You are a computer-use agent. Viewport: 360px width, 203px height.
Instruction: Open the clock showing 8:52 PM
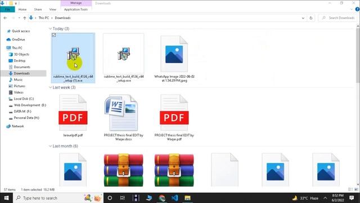click(337, 198)
